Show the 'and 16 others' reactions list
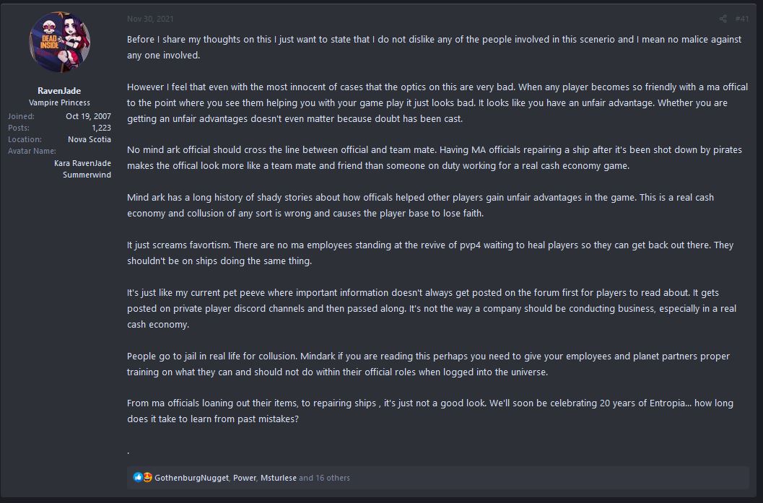 pyautogui.click(x=324, y=478)
